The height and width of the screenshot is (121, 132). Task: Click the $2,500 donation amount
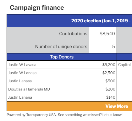[x=109, y=73]
